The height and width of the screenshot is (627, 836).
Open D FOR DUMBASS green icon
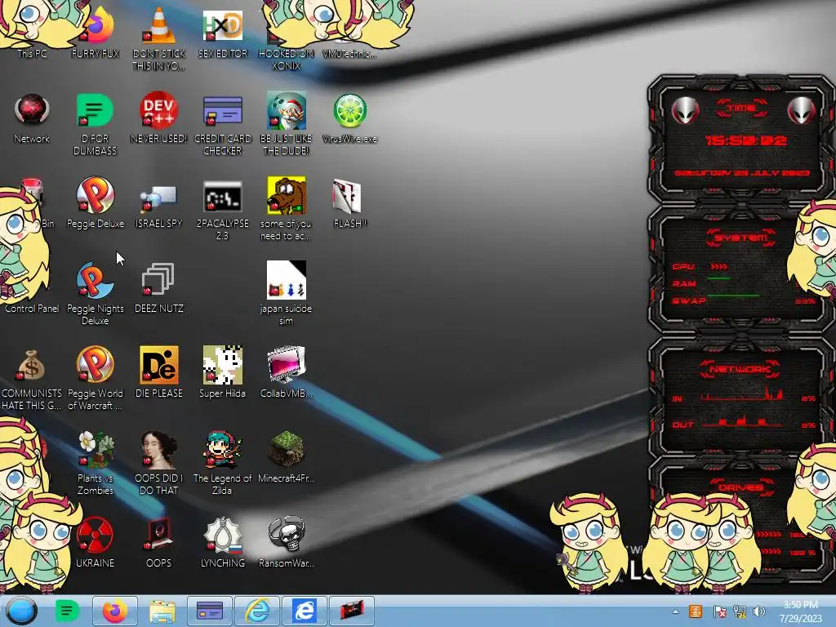point(95,111)
